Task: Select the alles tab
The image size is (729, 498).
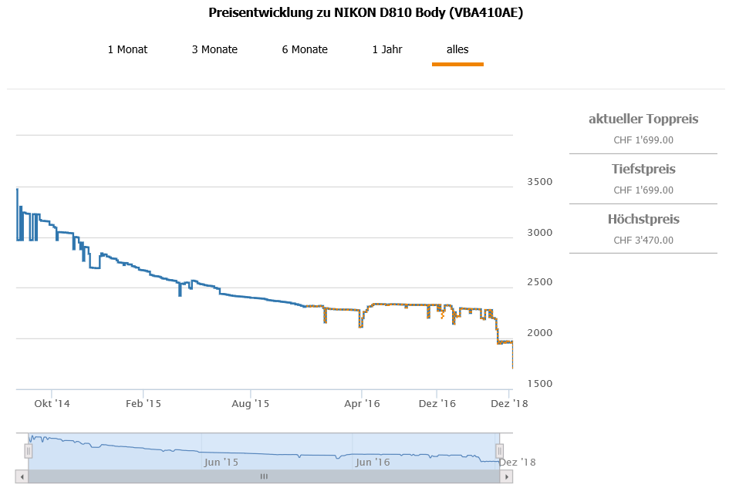Action: [x=457, y=49]
